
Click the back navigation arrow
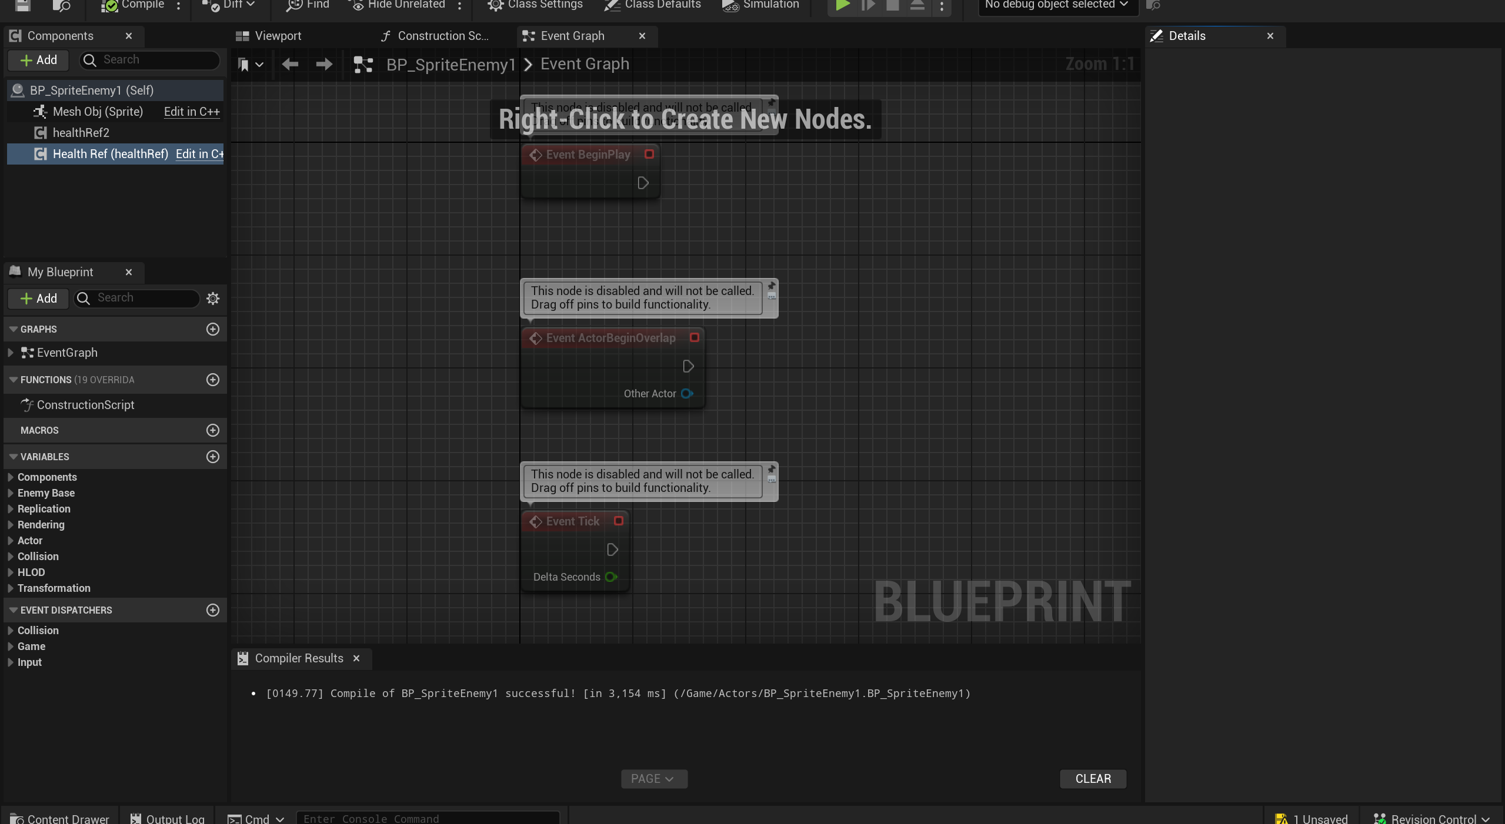[x=290, y=64]
